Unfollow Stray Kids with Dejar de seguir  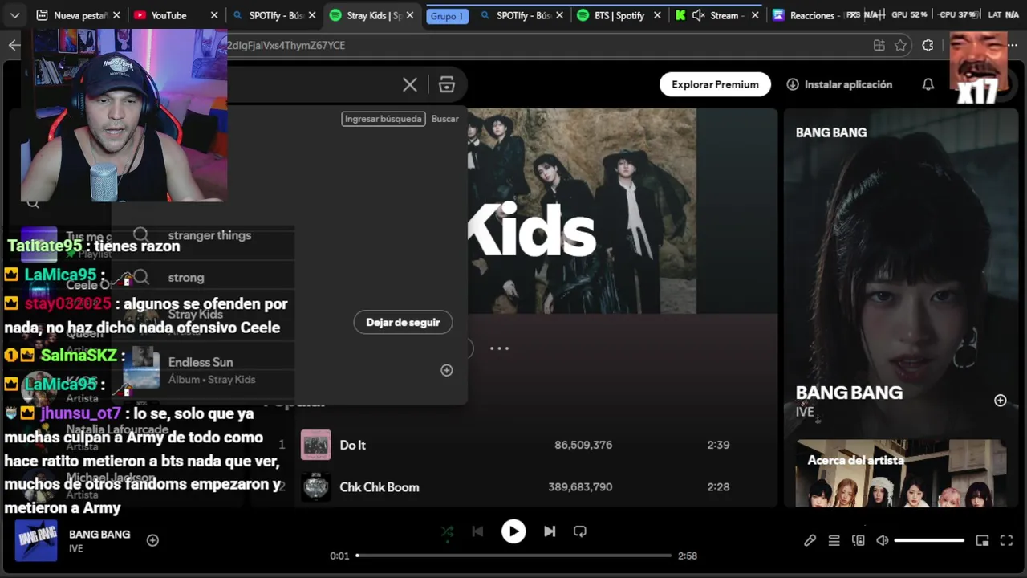coord(403,322)
